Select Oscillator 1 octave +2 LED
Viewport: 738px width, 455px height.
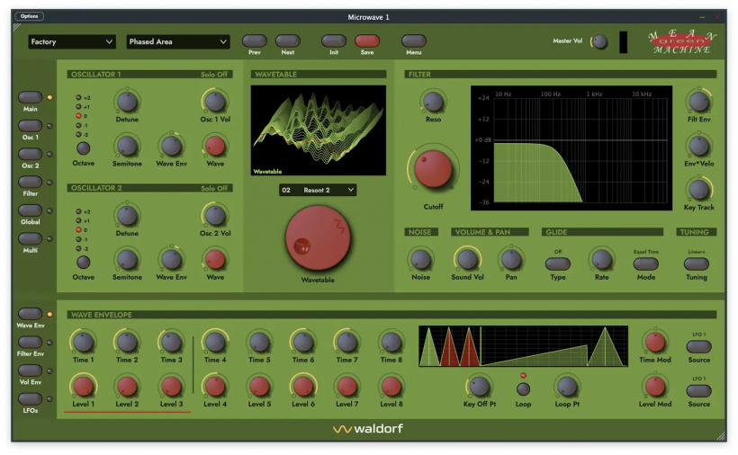tap(78, 97)
